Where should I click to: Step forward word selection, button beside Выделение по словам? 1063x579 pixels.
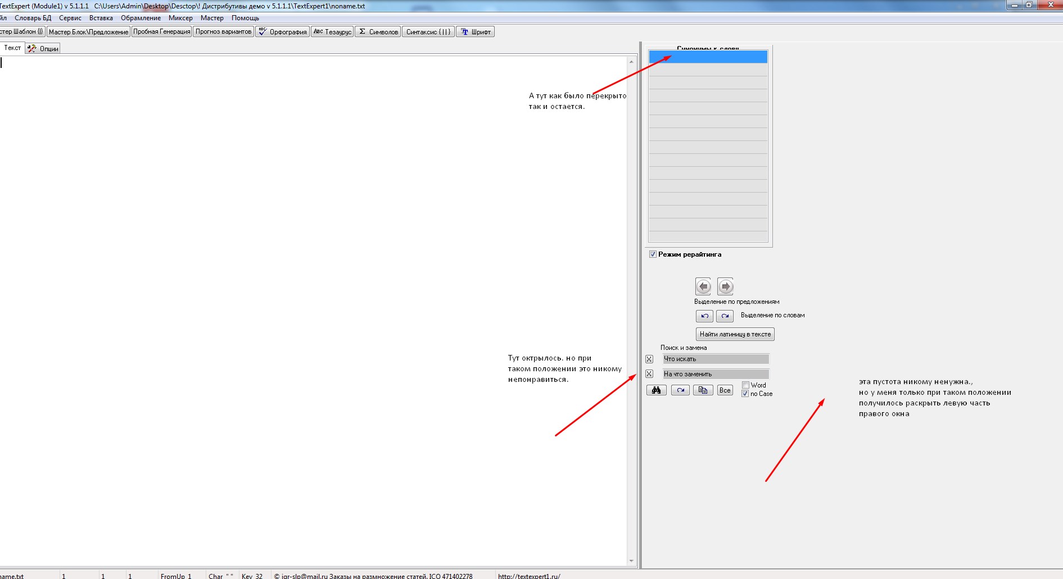click(x=725, y=316)
